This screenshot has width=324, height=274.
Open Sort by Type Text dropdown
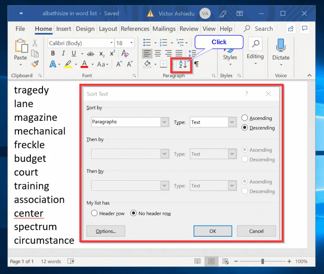[232, 122]
